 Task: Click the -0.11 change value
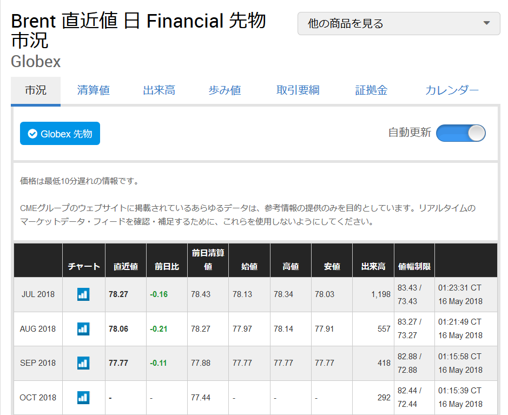coord(159,363)
